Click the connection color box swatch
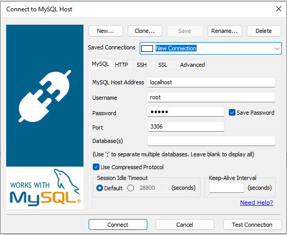This screenshot has height=235, width=287. point(147,49)
